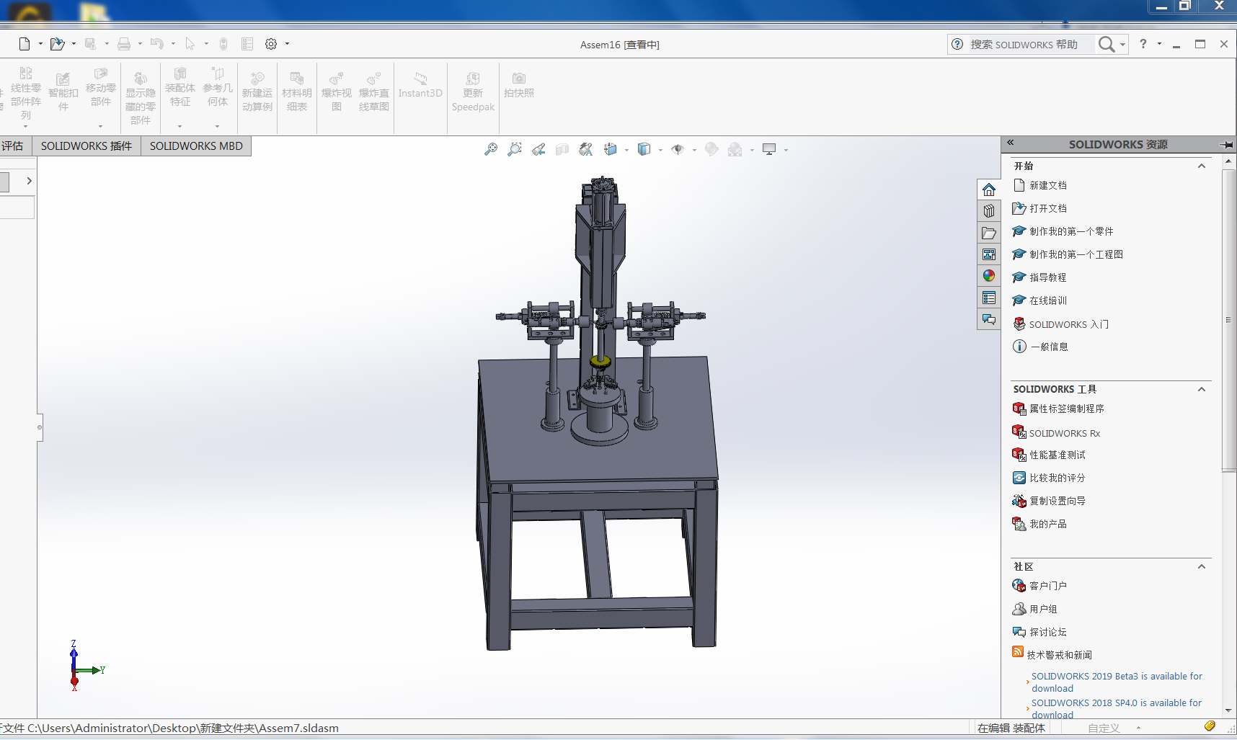Pin the SOLIDWORKS 资源 task pane

point(1225,145)
